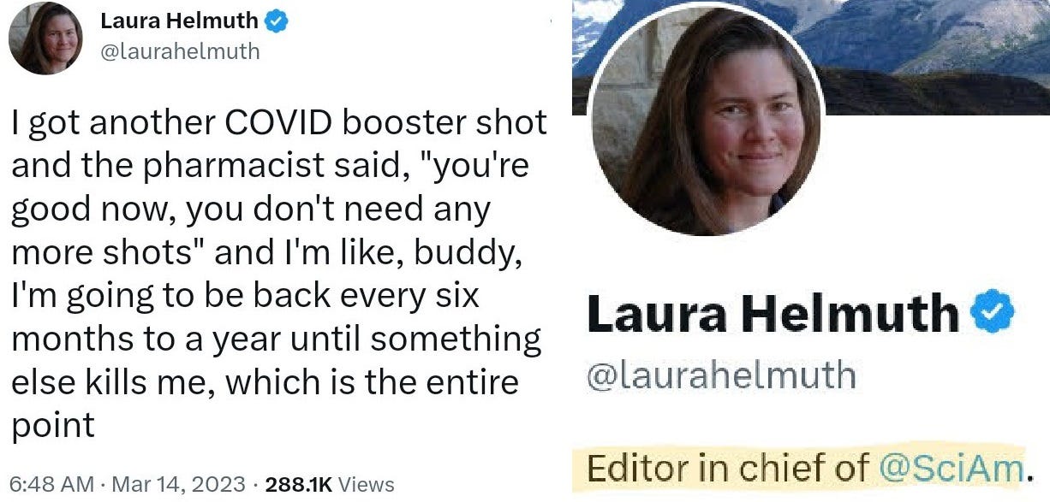Click the highlighted "Editor in chief of" bio text
1050x502 pixels.
tap(731, 468)
